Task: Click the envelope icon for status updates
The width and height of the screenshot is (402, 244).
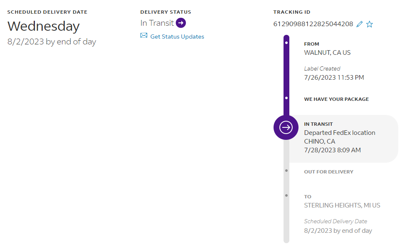Action: (x=144, y=36)
